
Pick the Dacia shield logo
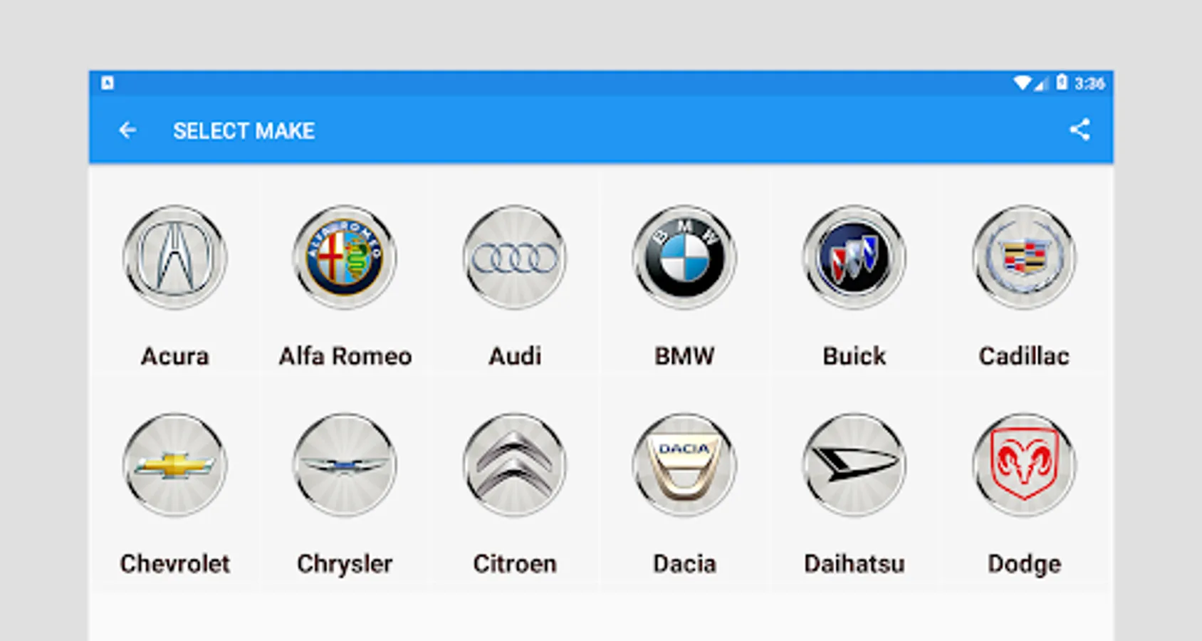click(x=684, y=465)
